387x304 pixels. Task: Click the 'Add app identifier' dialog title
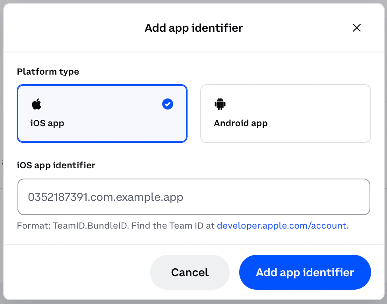(x=193, y=28)
